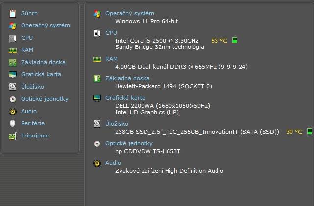Select the Úložisko hard drive sidebar icon
Image resolution: width=314 pixels, height=206 pixels.
pyautogui.click(x=13, y=87)
